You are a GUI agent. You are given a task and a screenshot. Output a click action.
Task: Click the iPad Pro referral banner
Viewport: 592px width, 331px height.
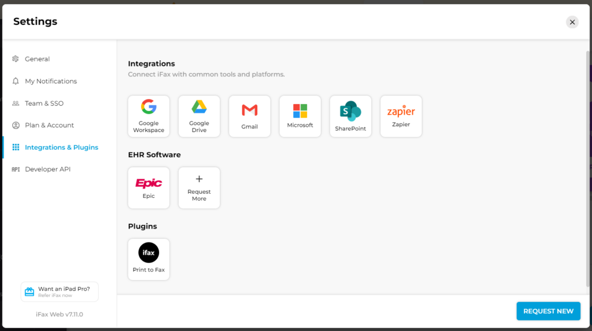coord(64,292)
